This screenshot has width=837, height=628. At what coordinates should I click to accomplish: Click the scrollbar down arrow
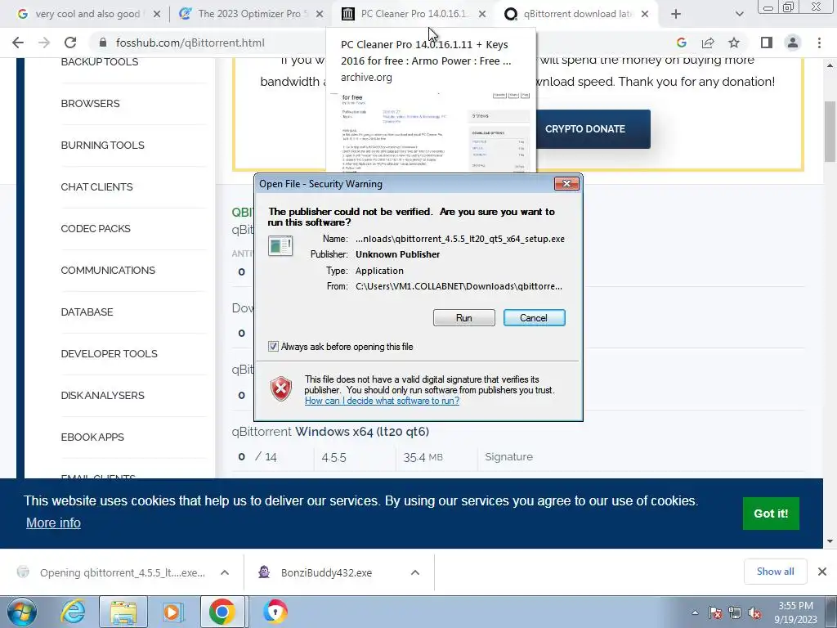[x=830, y=541]
